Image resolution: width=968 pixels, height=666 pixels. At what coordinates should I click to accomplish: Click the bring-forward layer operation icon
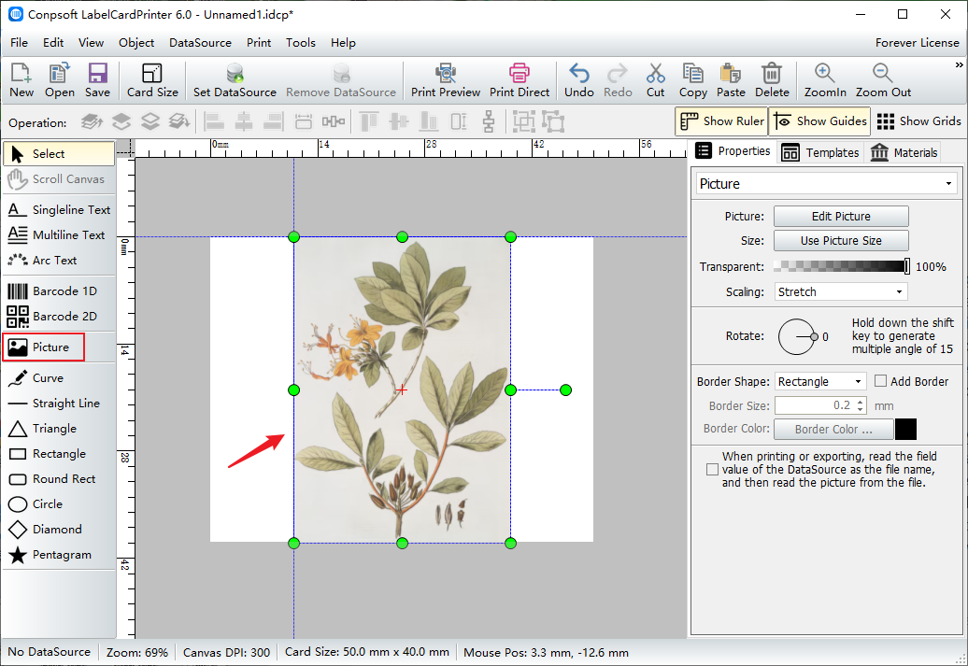121,121
